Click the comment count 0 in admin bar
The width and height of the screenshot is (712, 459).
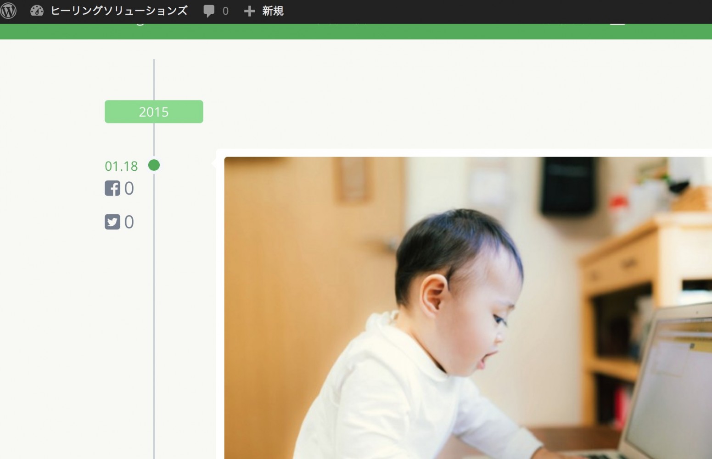(225, 11)
